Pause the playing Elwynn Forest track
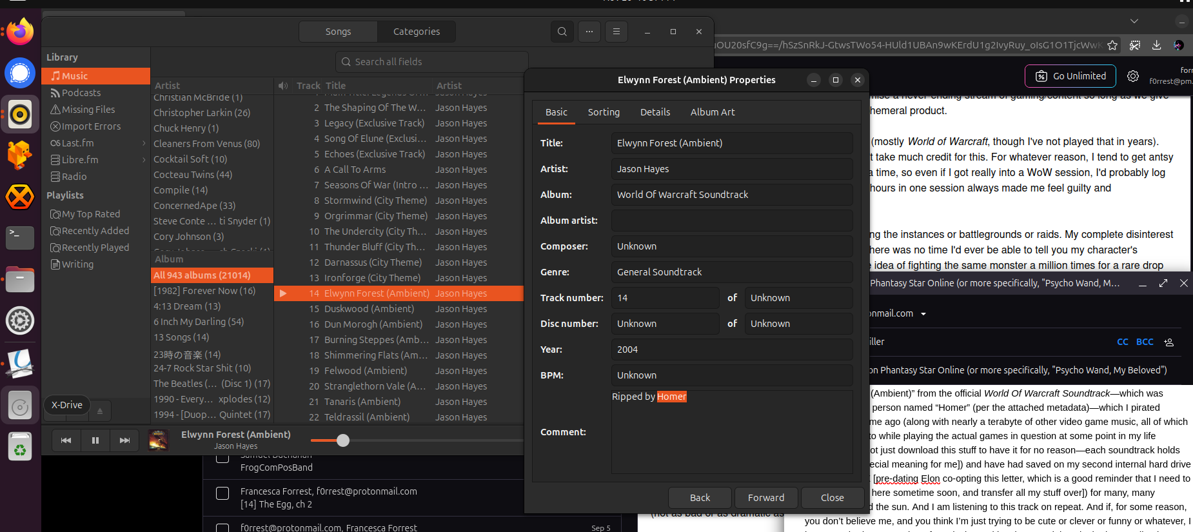The width and height of the screenshot is (1193, 532). tap(95, 440)
